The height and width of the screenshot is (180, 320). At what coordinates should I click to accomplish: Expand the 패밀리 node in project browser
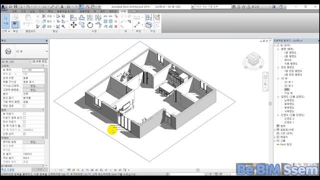275,137
